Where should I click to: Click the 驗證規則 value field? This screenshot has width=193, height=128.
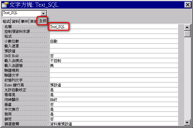(114, 70)
